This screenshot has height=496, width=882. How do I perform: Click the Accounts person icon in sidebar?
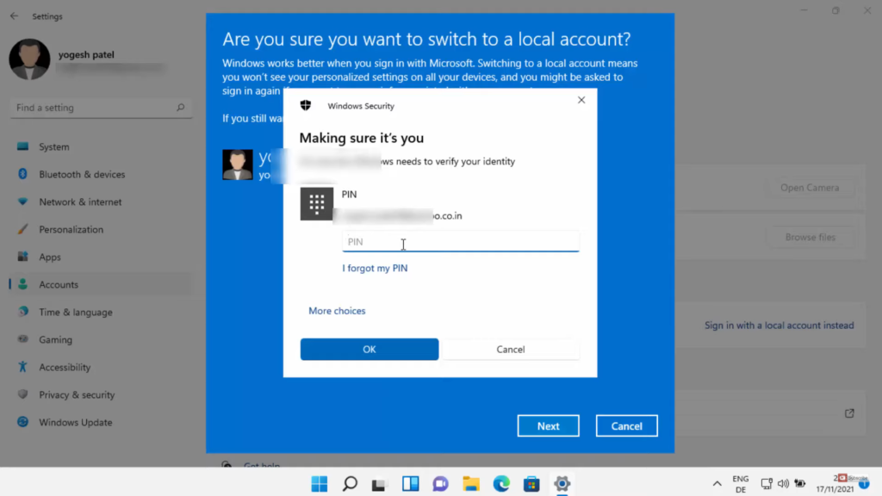point(22,284)
